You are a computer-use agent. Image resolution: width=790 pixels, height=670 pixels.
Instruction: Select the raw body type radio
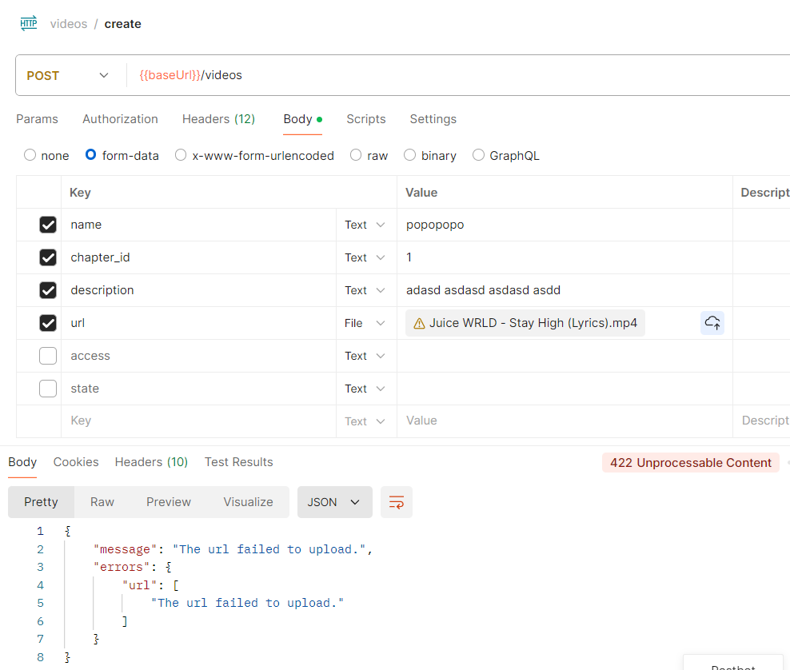pos(356,156)
